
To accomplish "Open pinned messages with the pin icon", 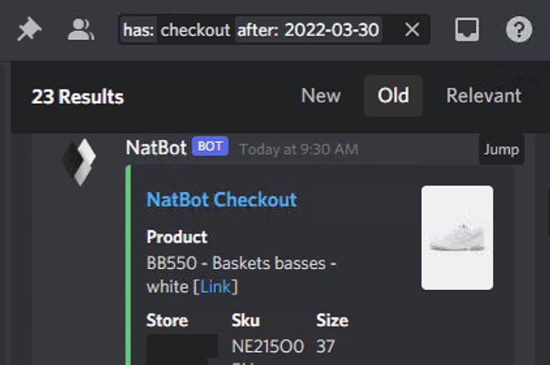I will [x=29, y=29].
